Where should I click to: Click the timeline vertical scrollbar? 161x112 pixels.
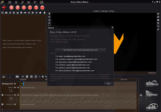click(138, 86)
